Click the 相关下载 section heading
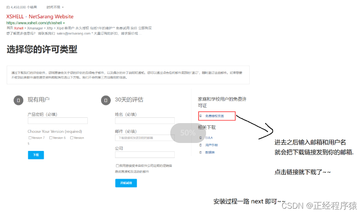364x214 pixels. tap(207, 128)
